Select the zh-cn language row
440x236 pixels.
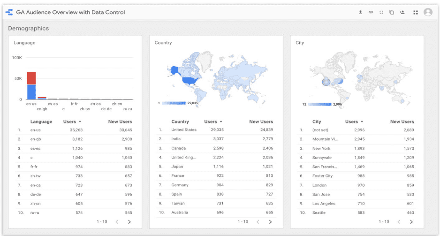click(x=75, y=204)
